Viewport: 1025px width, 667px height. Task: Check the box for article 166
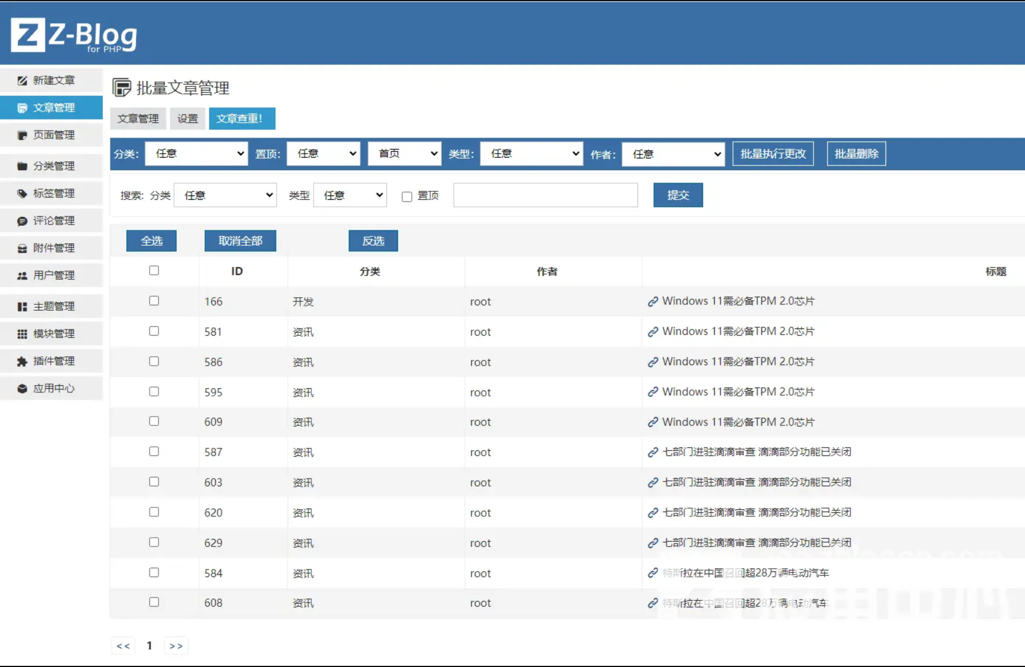tap(154, 301)
